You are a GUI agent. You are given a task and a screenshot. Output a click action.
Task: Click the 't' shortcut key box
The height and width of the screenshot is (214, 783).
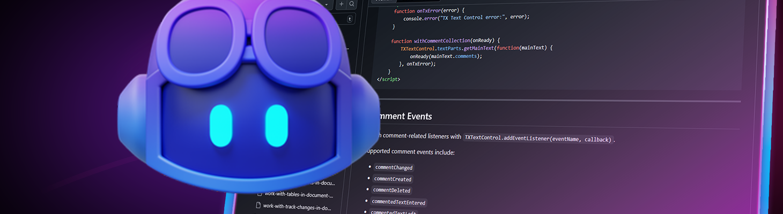350,19
